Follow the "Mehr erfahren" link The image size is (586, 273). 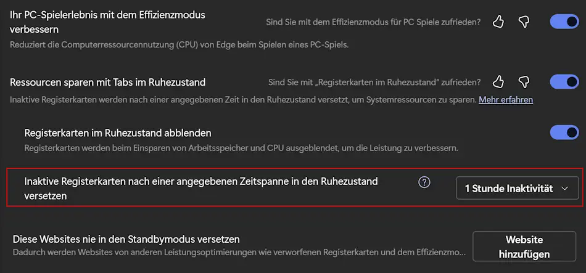coord(506,99)
